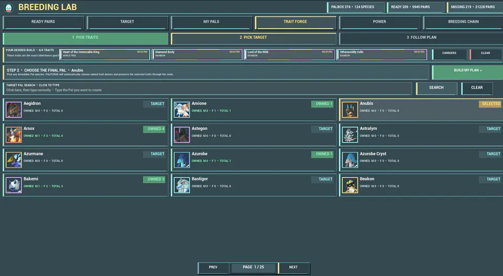
Task: Click Your Desired Build 4/4 Traits label
Action: click(x=30, y=50)
